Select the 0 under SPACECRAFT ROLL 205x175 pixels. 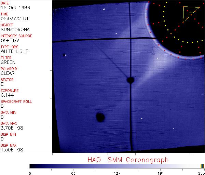(2, 106)
